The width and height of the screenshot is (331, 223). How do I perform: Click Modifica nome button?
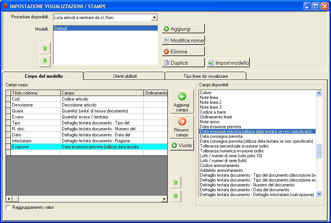183,40
